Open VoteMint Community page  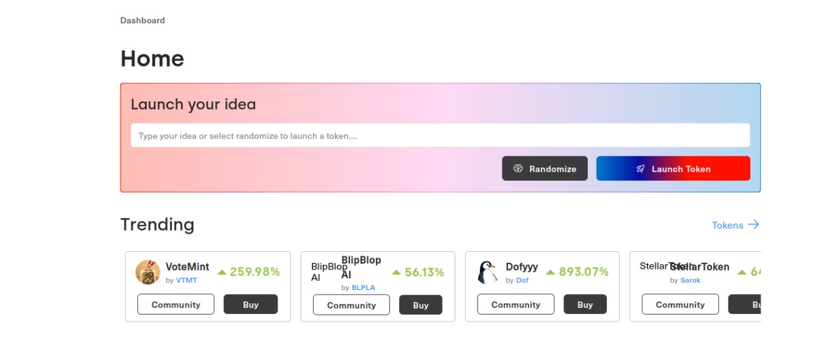[x=176, y=305]
